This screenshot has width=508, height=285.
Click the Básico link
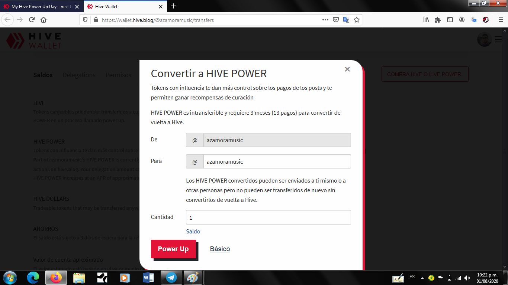pos(220,249)
